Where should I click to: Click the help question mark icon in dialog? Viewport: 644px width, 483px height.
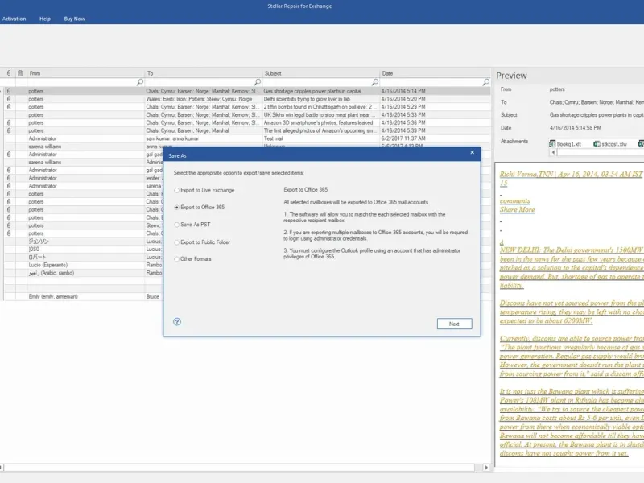point(177,321)
